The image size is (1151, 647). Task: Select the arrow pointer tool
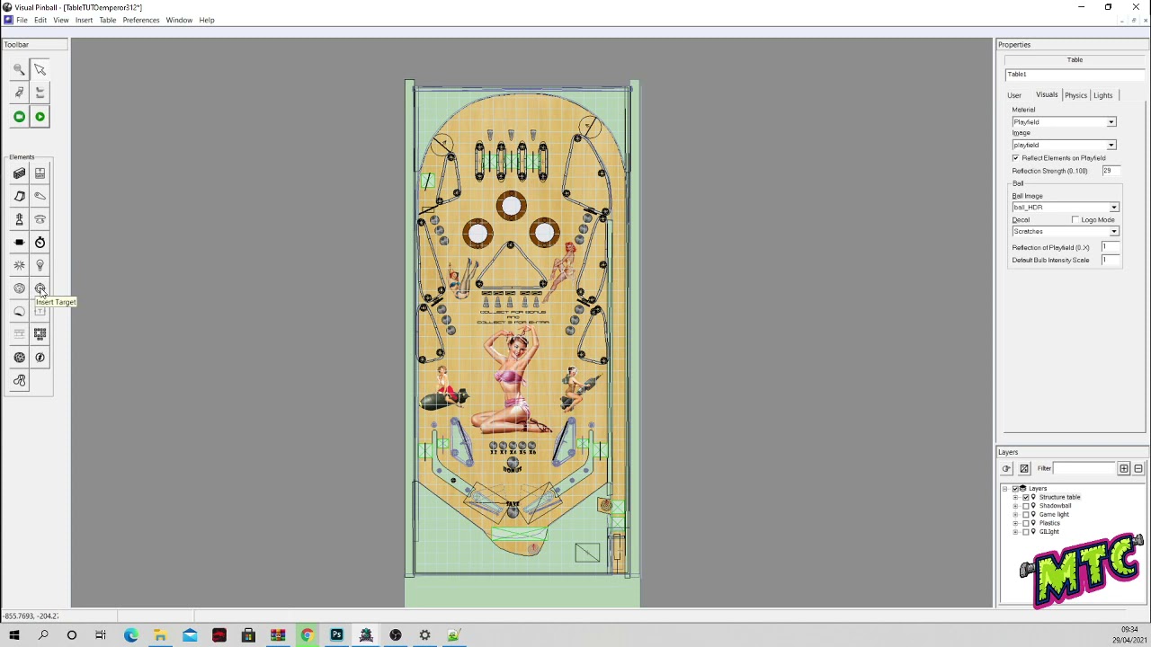pyautogui.click(x=40, y=69)
